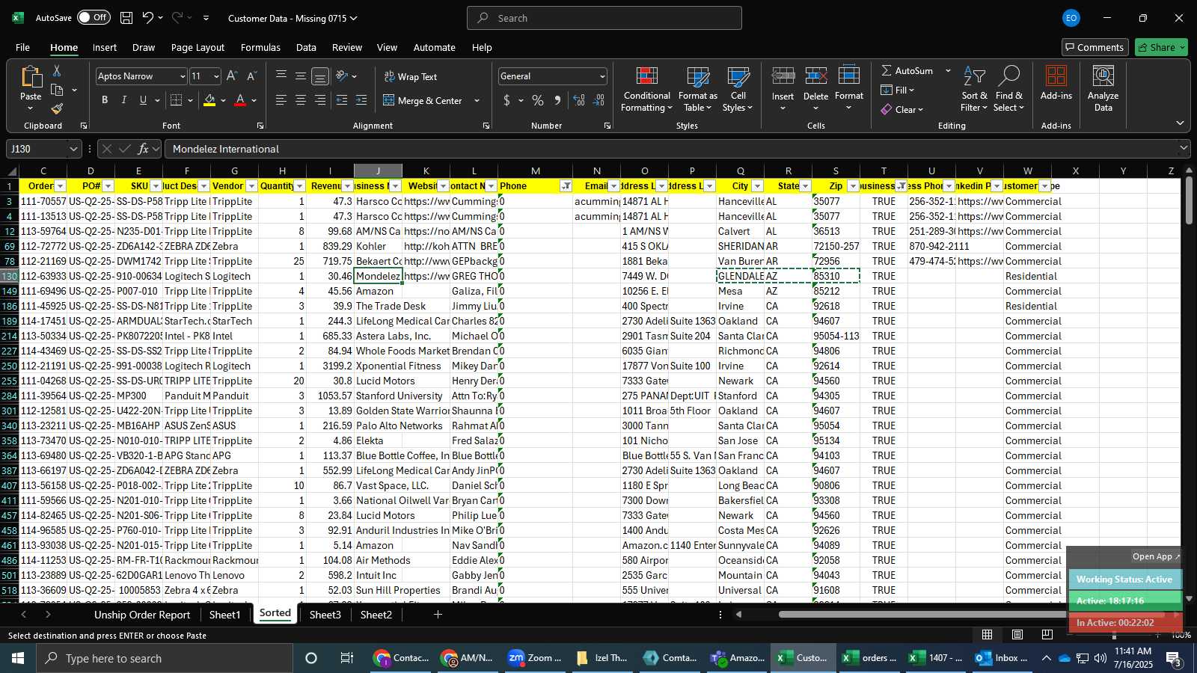The height and width of the screenshot is (673, 1197).
Task: Click the Percent Style icon
Action: click(538, 100)
